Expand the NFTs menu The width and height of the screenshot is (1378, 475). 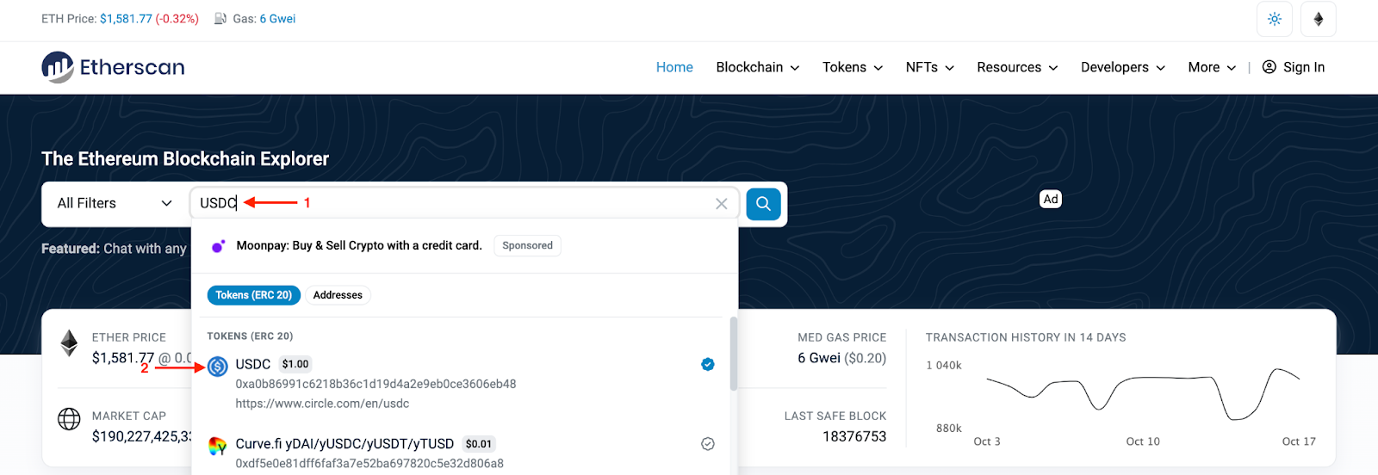(930, 67)
